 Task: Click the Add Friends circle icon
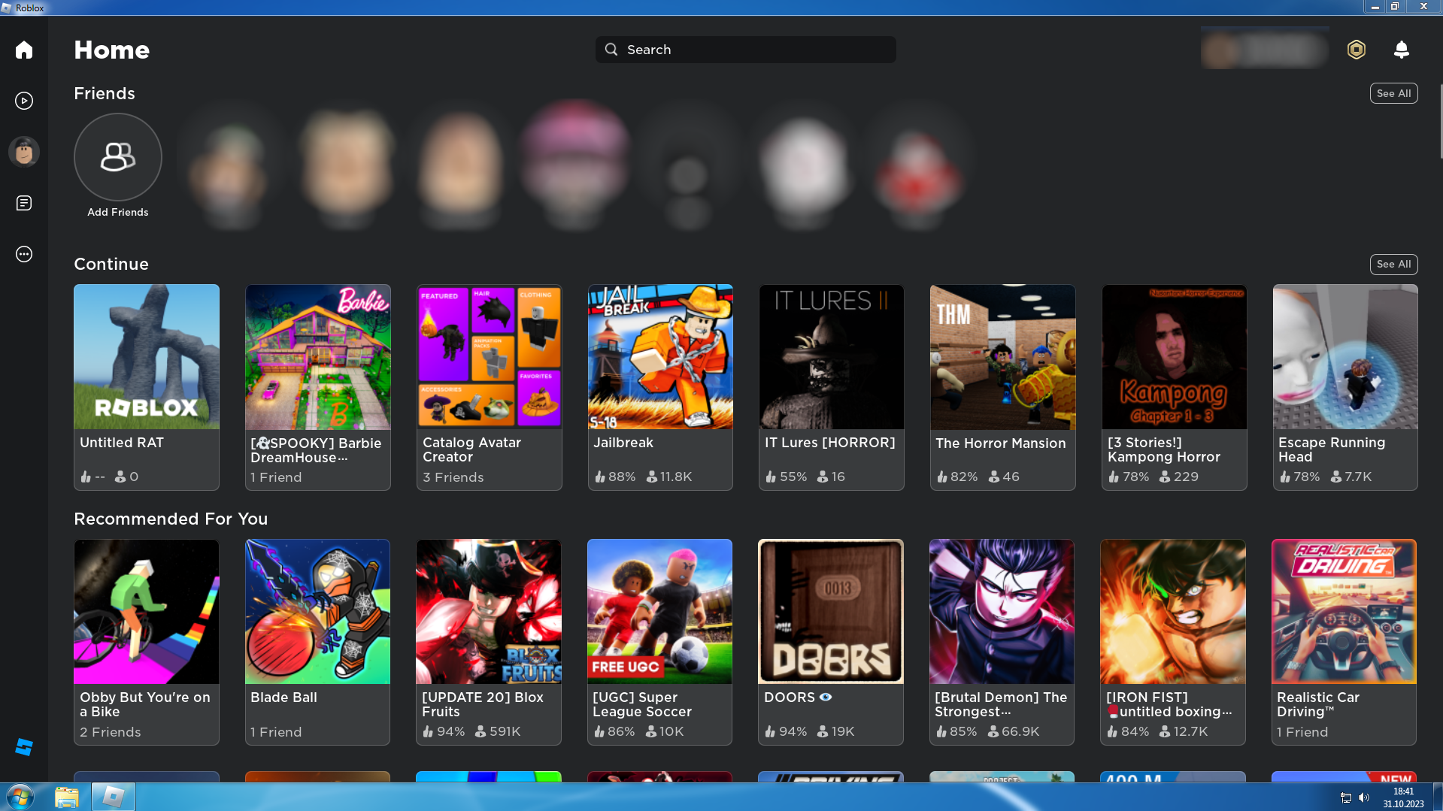tap(118, 157)
